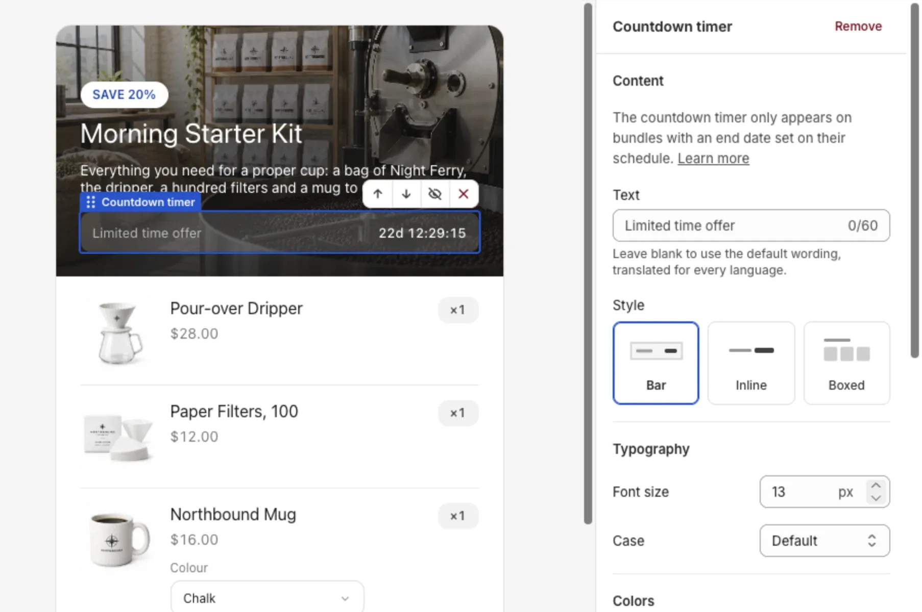The width and height of the screenshot is (922, 612).
Task: Click the Pour-over Dripper thumbnail
Action: tap(118, 333)
